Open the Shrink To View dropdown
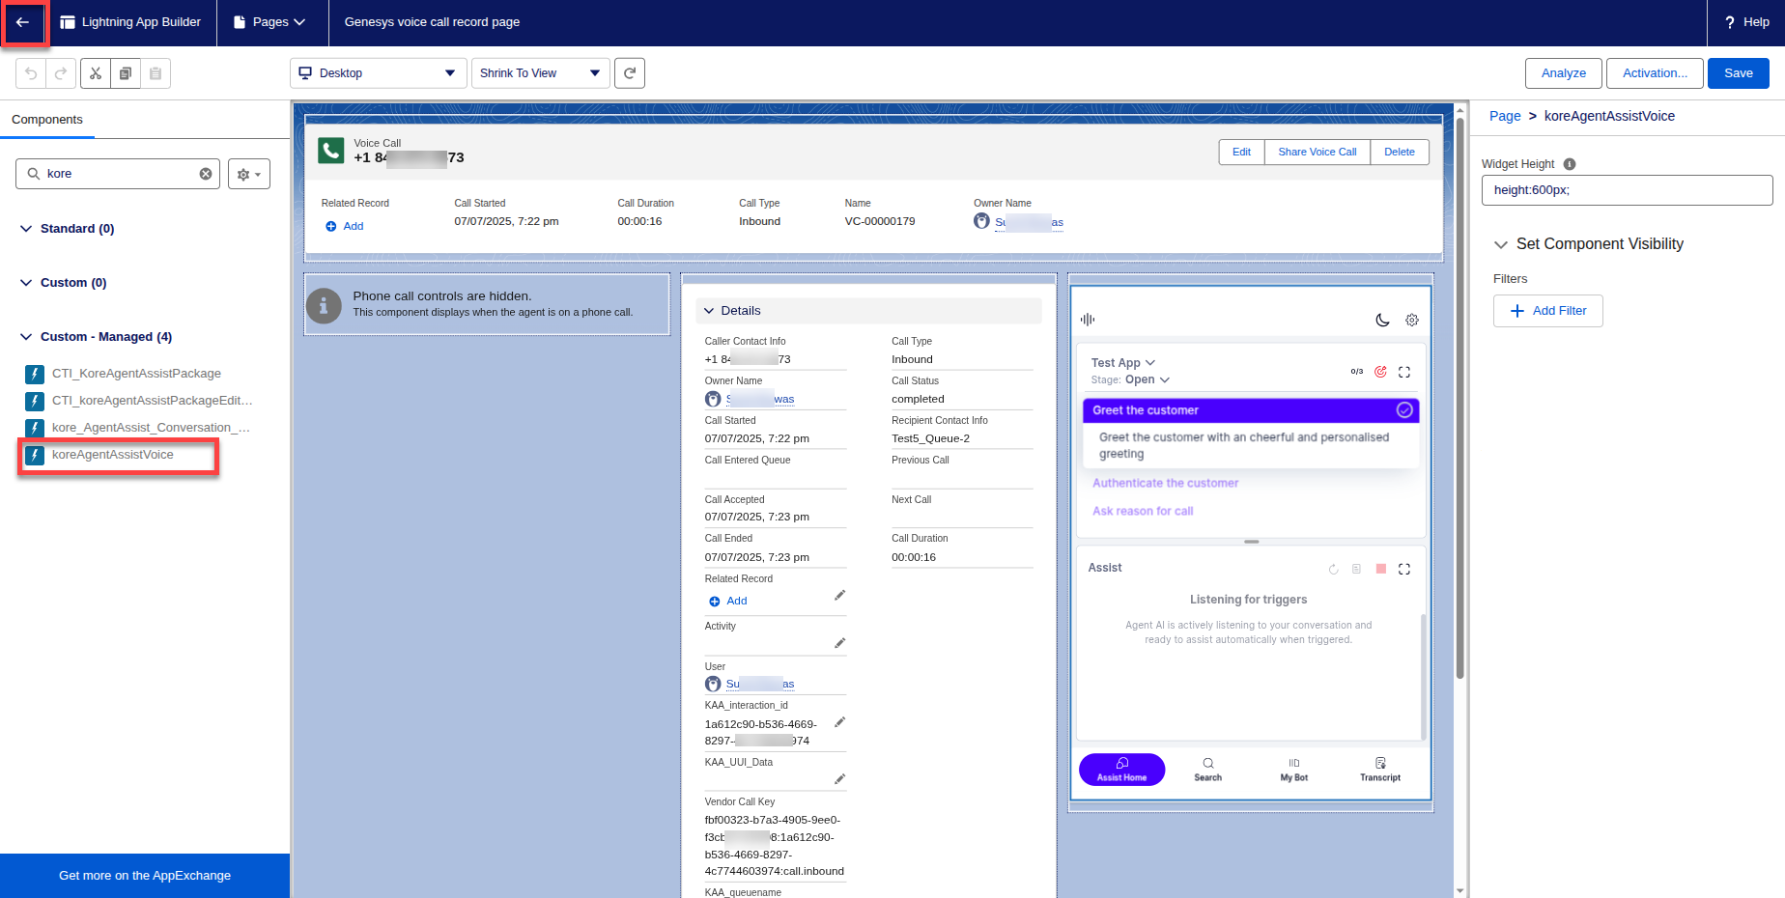Screen dimensions: 1785x898 tap(540, 73)
